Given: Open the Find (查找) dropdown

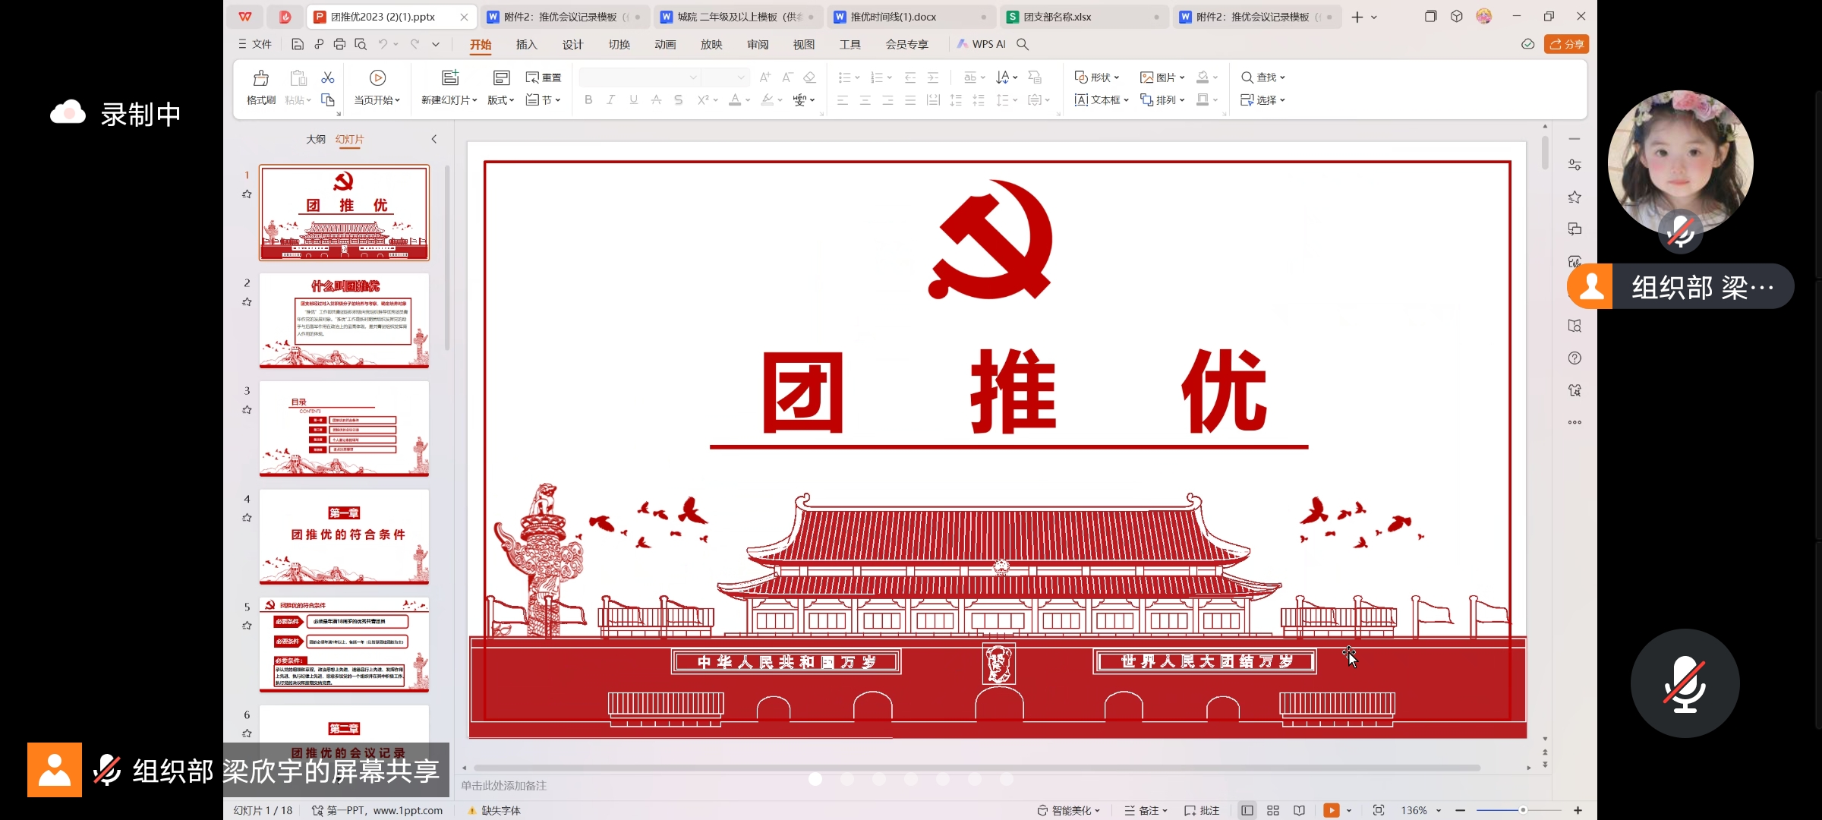Looking at the screenshot, I should pyautogui.click(x=1262, y=77).
